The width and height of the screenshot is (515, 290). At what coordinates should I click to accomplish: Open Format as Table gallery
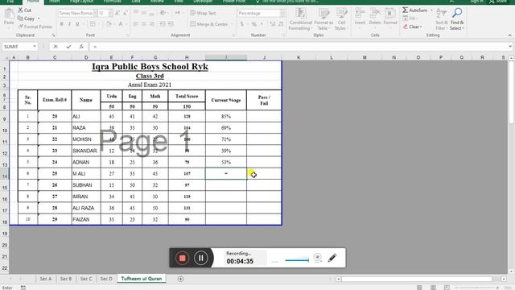323,19
